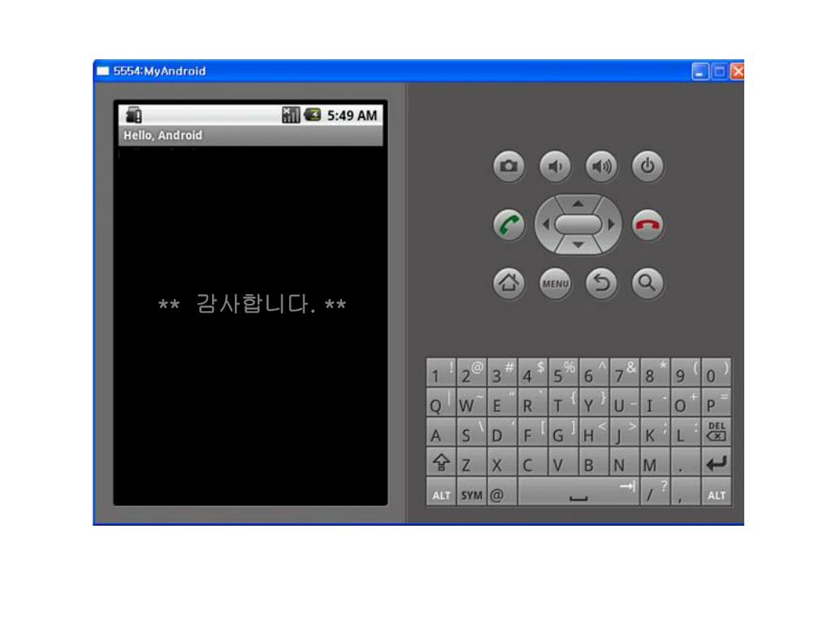Click the @ key on keyboard
This screenshot has height=624, width=832.
tap(502, 492)
